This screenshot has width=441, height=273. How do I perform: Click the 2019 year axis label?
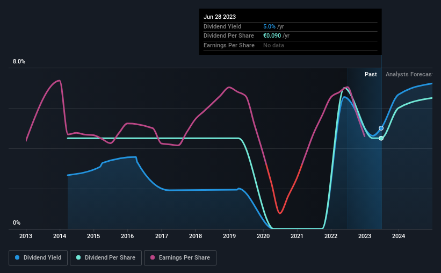pyautogui.click(x=229, y=236)
